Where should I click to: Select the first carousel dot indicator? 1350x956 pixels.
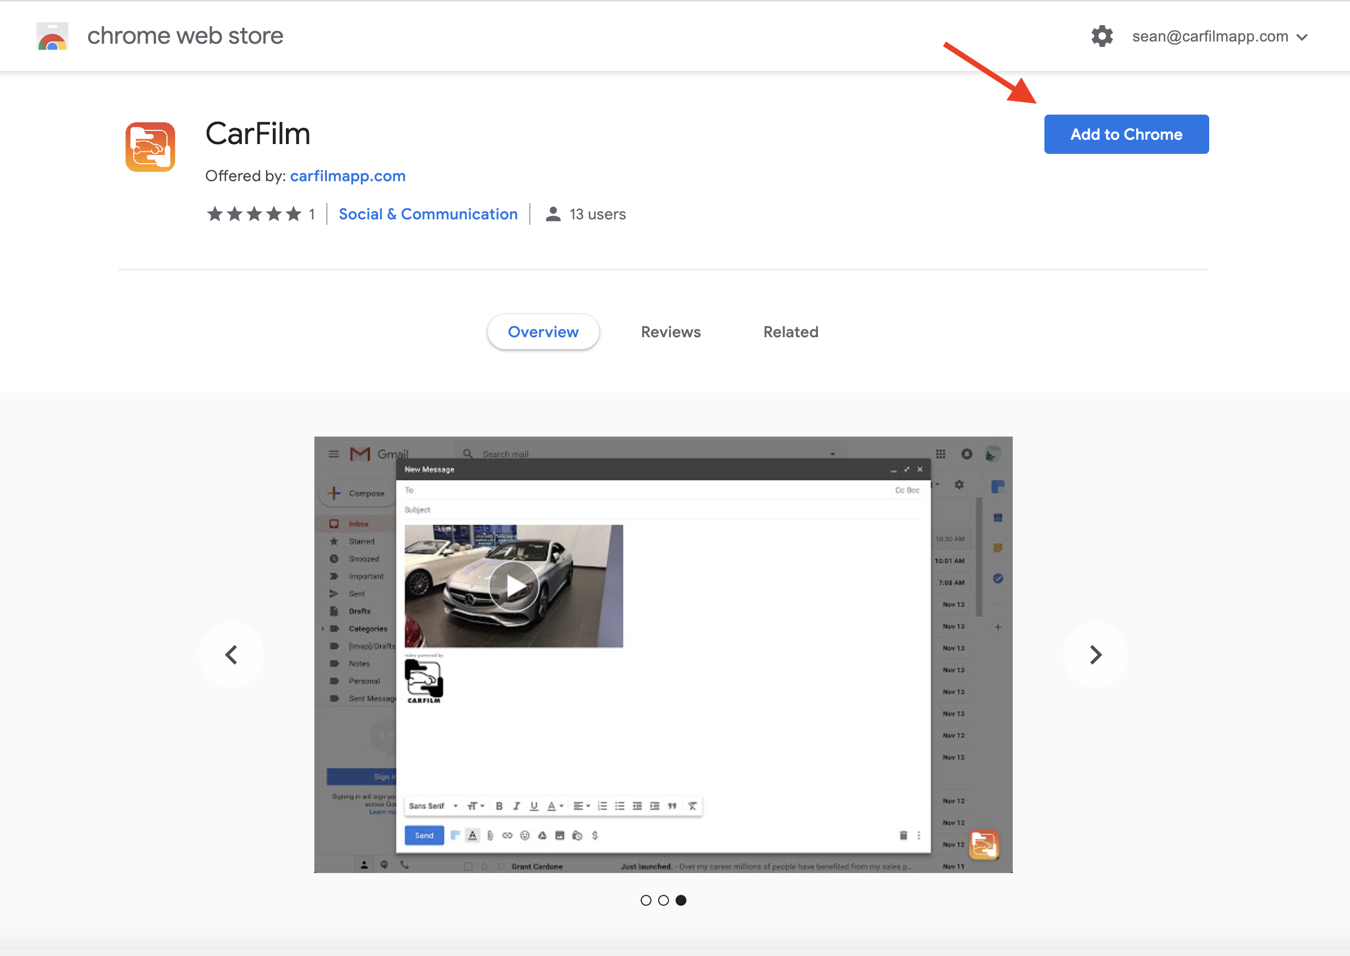pyautogui.click(x=646, y=900)
